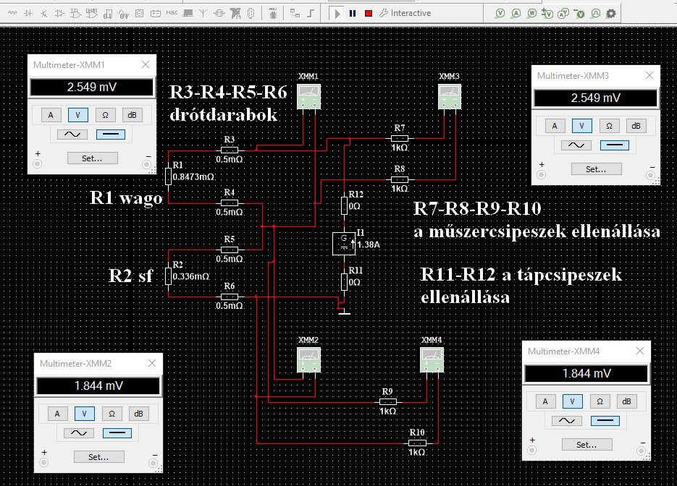Select resistor R1 0.8473mΩ
Image resolution: width=677 pixels, height=486 pixels.
pyautogui.click(x=169, y=176)
